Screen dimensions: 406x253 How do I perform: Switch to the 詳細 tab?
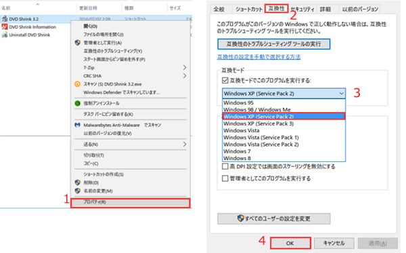(x=325, y=9)
